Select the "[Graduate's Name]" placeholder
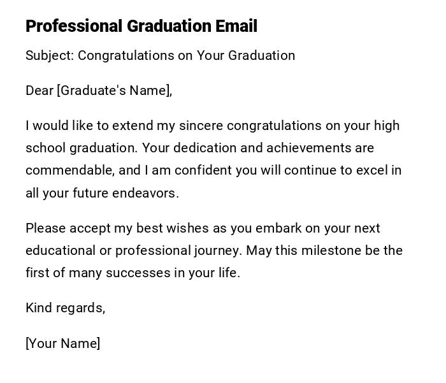 click(115, 90)
